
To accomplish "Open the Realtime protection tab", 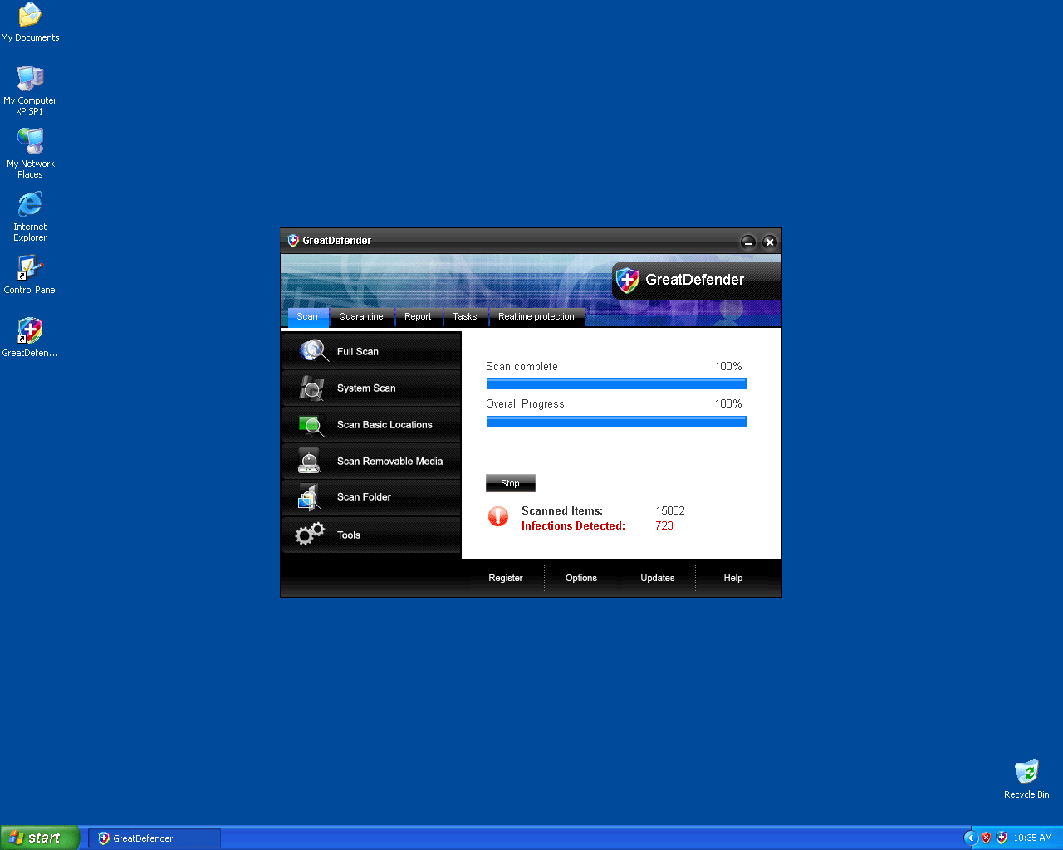I will 536,316.
